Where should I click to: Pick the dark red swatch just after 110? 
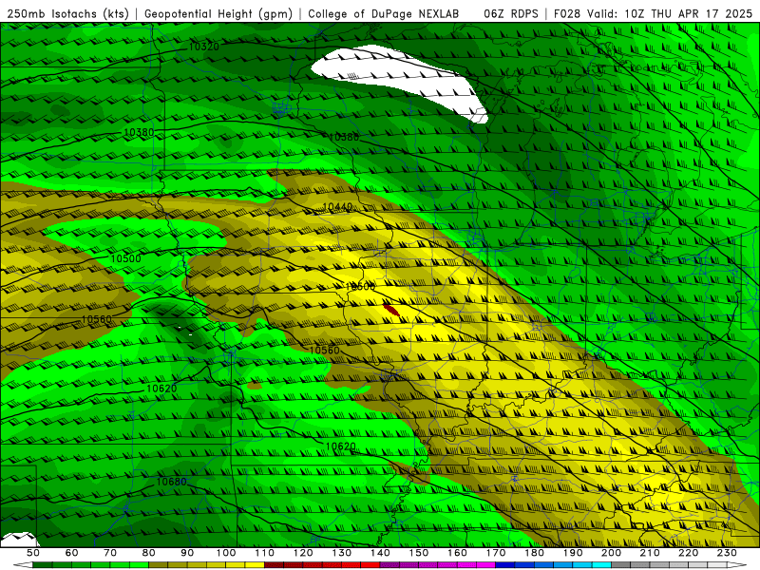coord(275,565)
